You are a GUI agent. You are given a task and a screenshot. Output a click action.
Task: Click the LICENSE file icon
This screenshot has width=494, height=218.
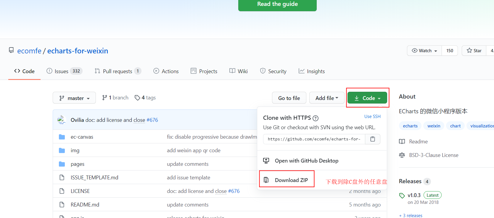click(62, 191)
